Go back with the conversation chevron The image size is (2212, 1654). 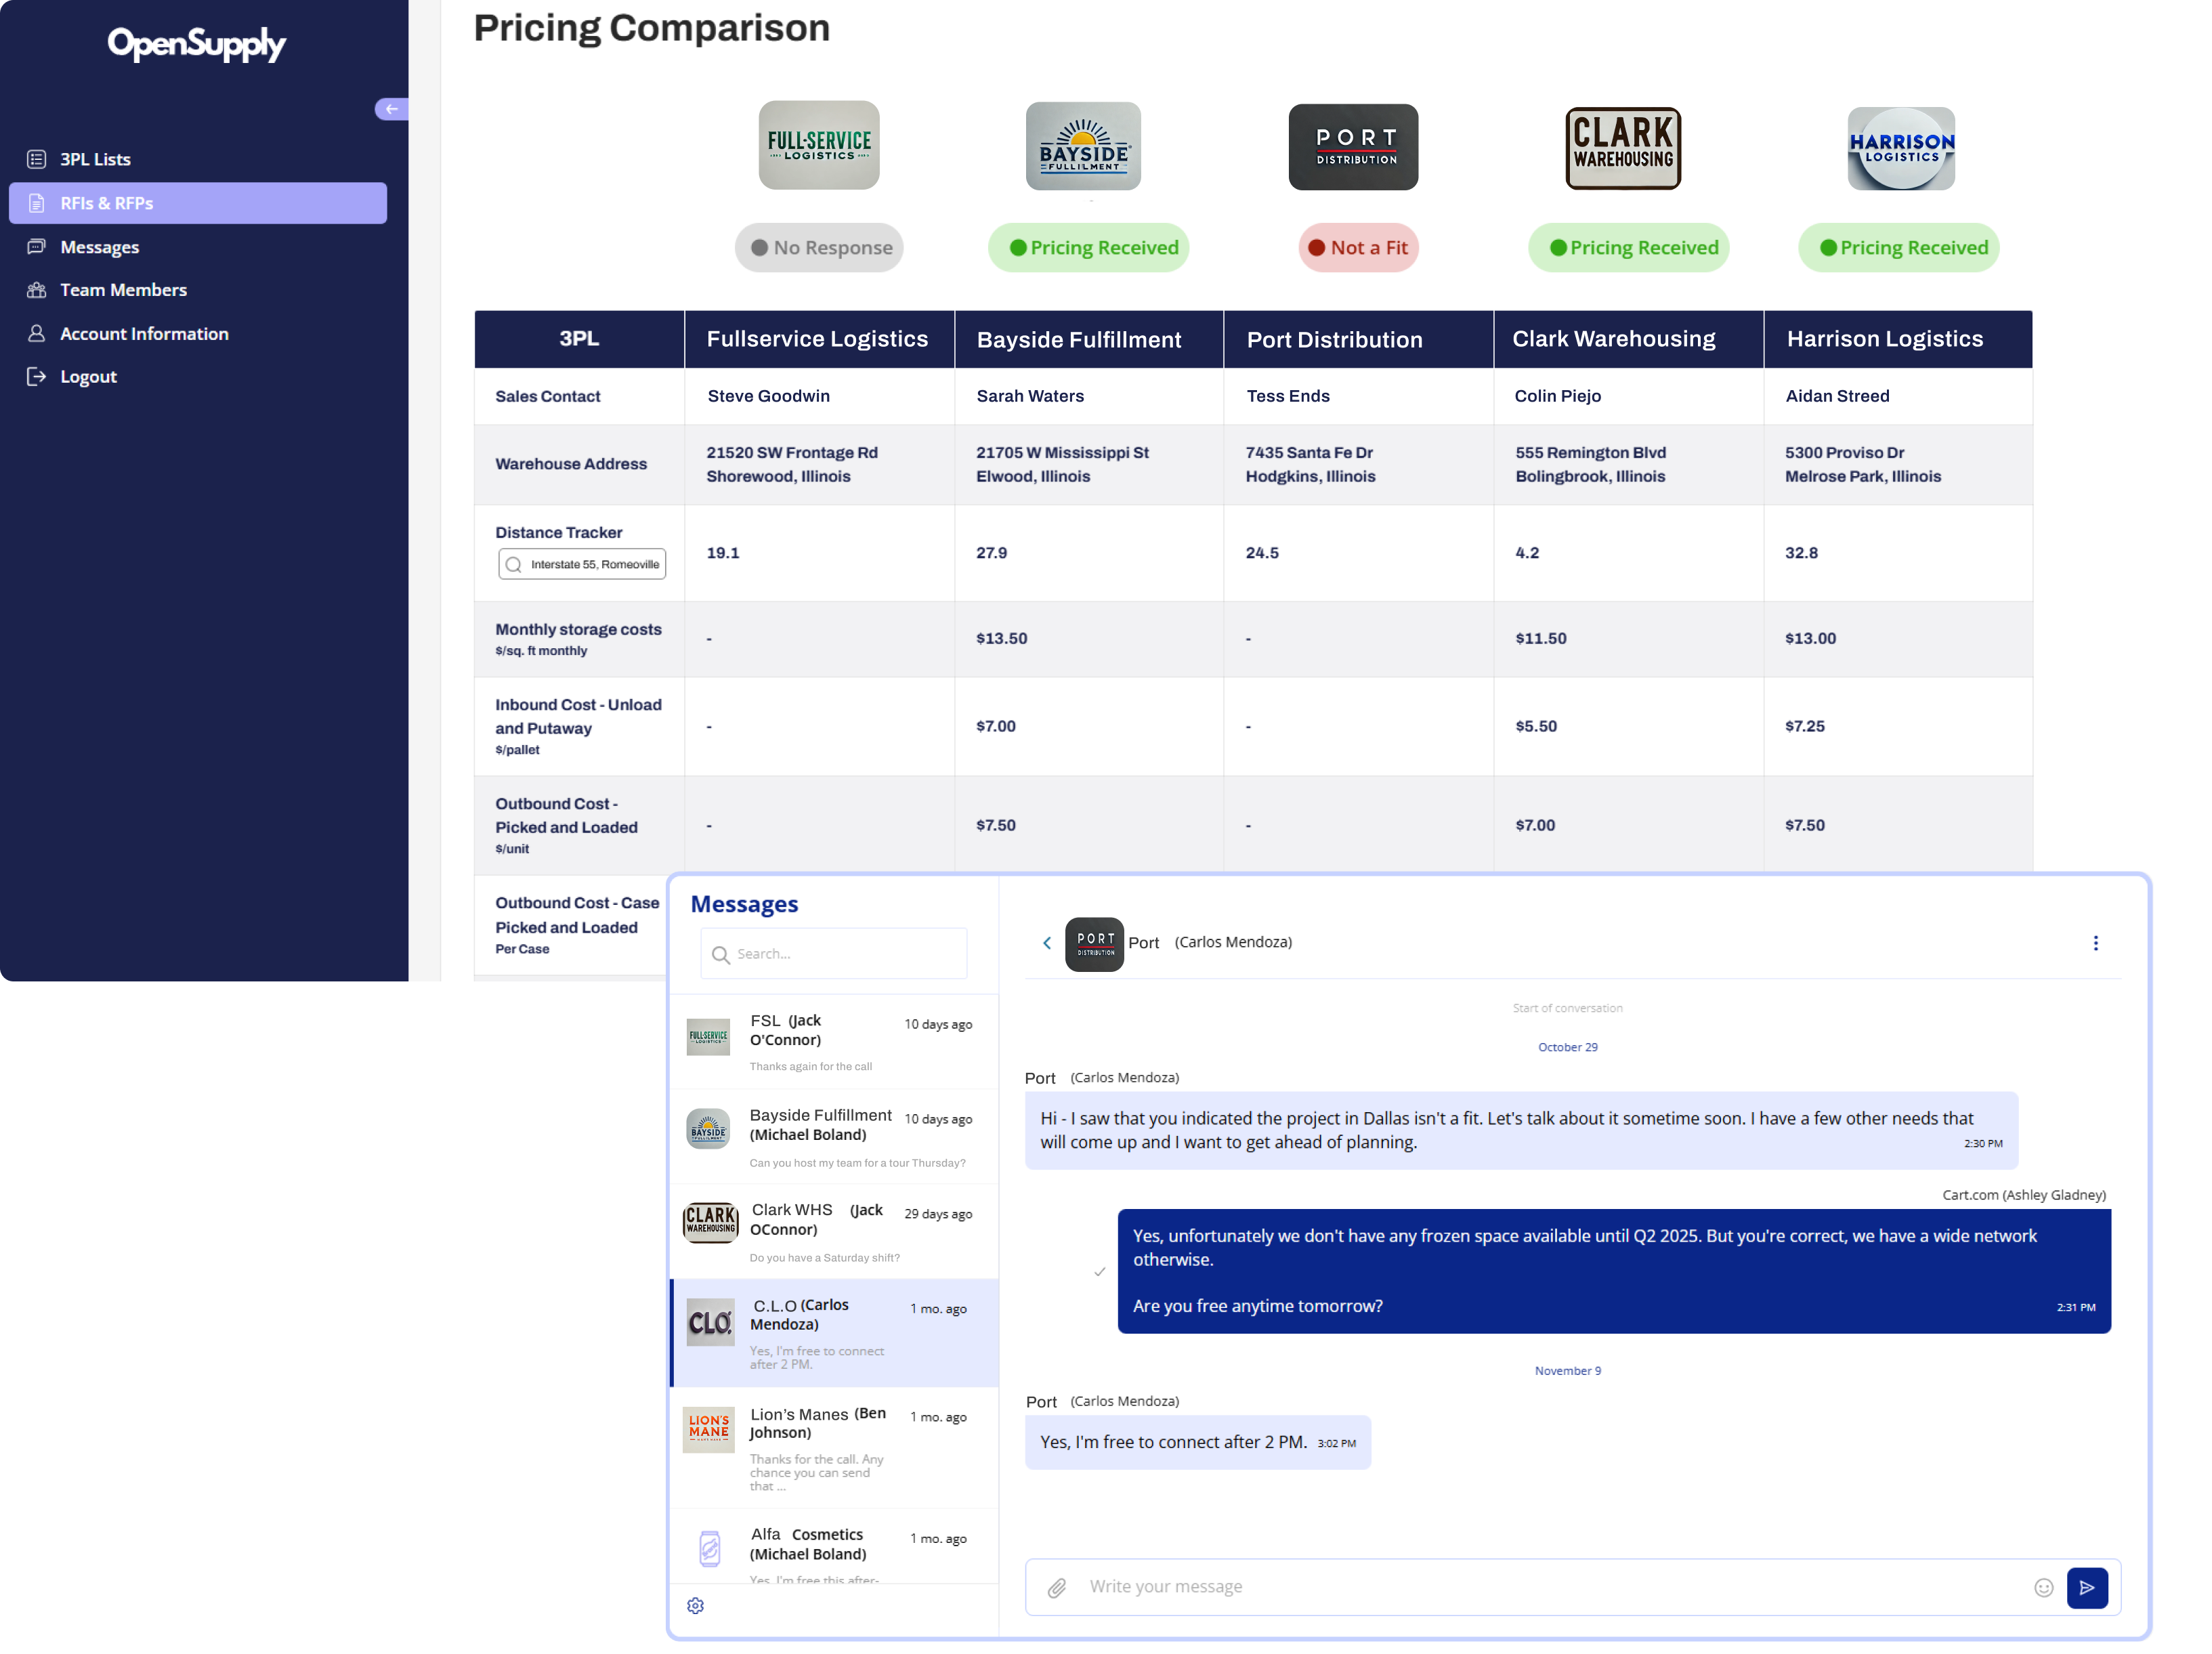pos(1047,943)
